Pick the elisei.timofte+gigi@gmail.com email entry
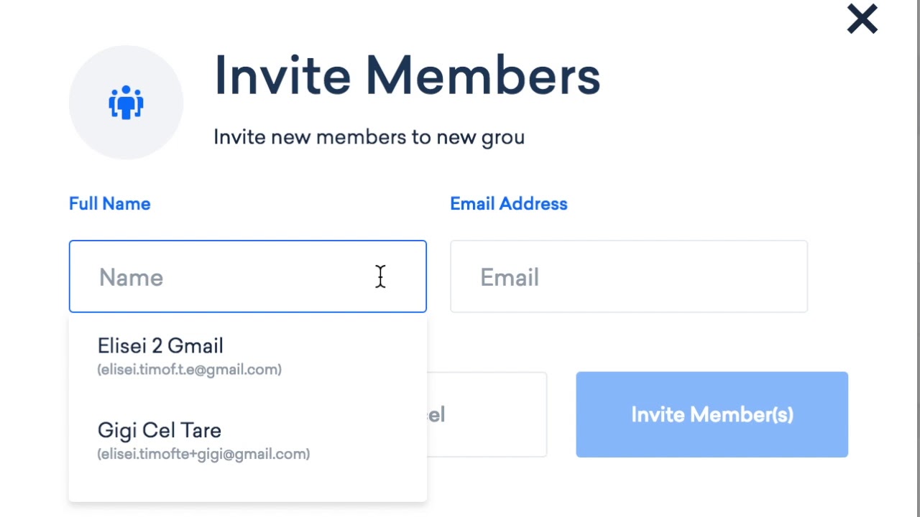The width and height of the screenshot is (920, 517). [x=203, y=455]
